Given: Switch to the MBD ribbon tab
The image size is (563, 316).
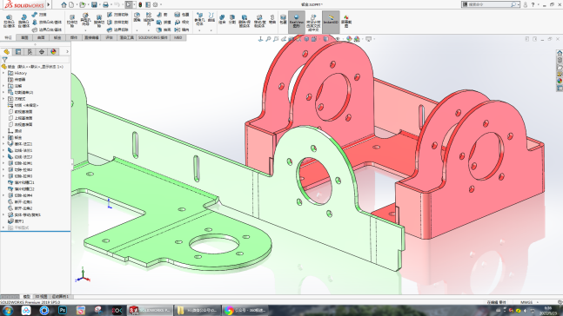Looking at the screenshot, I should (x=178, y=37).
